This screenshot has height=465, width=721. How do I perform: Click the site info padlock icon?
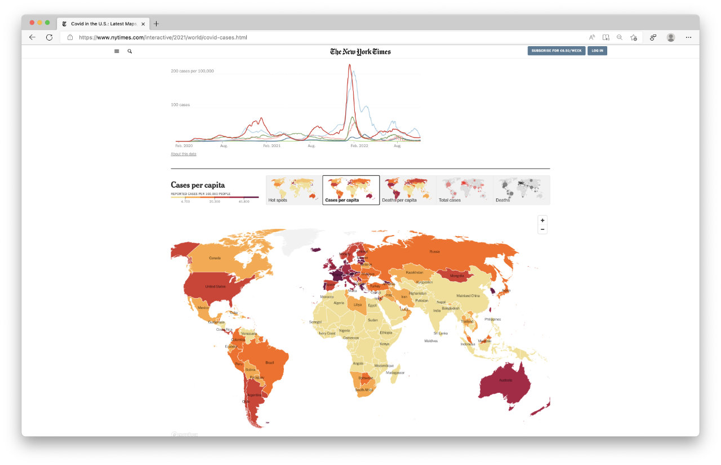tap(70, 37)
